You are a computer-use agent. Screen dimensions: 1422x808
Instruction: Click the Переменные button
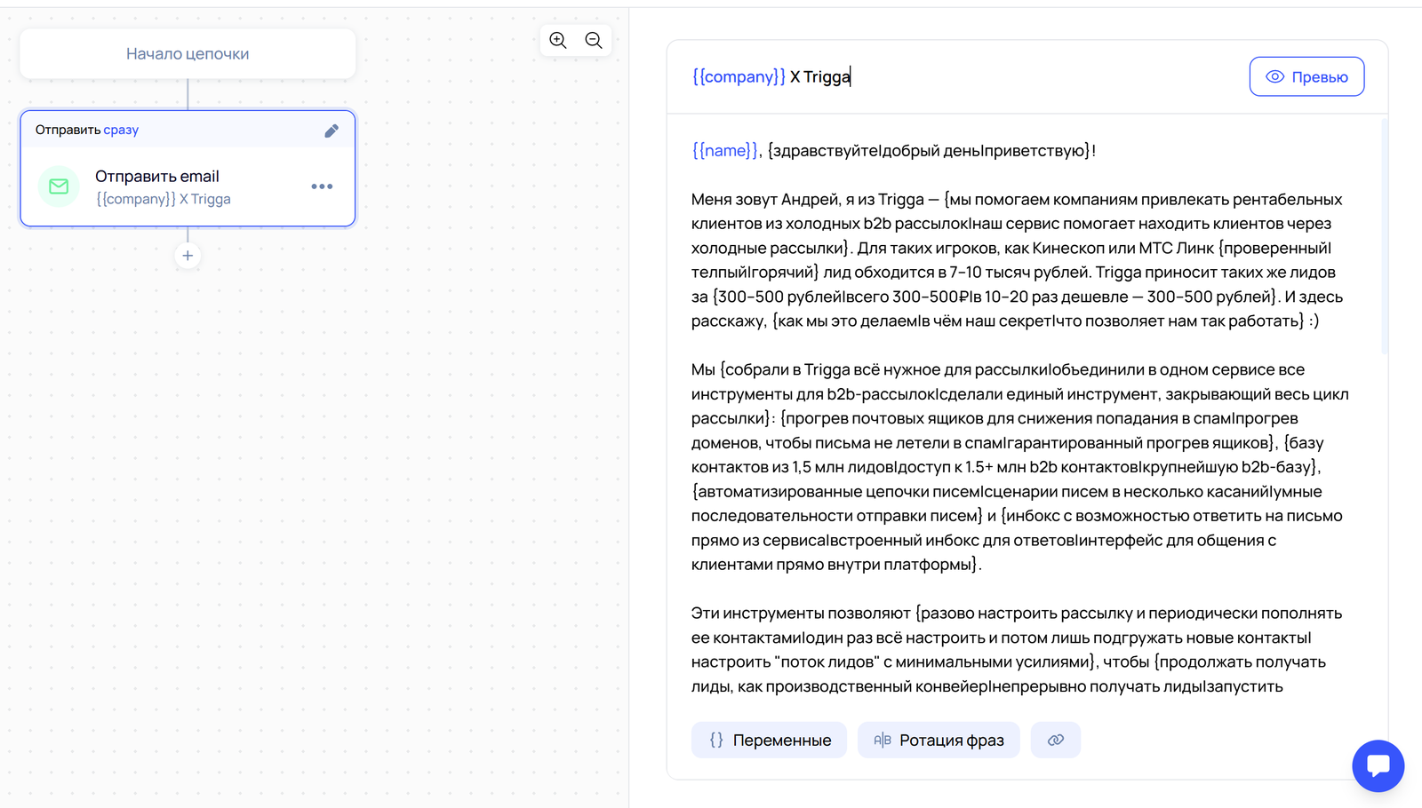(x=769, y=740)
